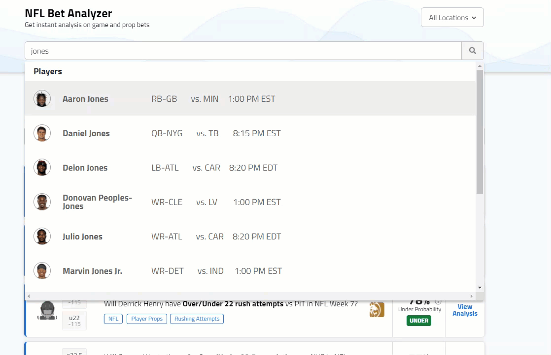Viewport: 551px width, 355px height.
Task: Click Aaron Jones's avatar photo
Action: (42, 99)
